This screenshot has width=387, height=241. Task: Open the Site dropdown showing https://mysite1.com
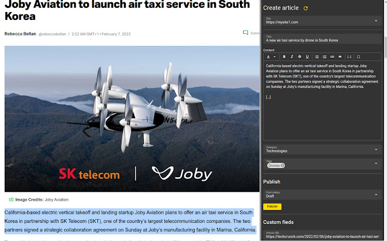322,21
